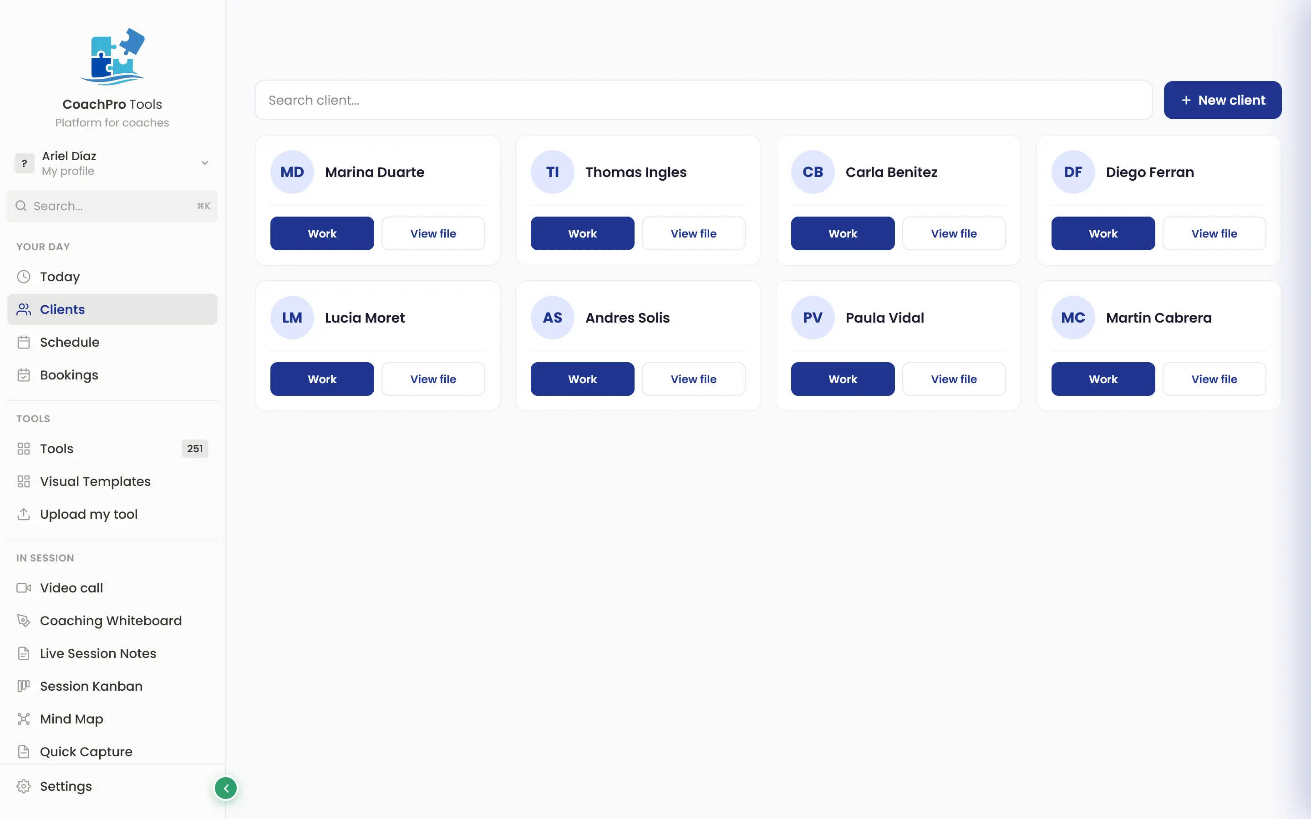Open Bookings from the sidebar
This screenshot has width=1311, height=819.
[x=112, y=375]
